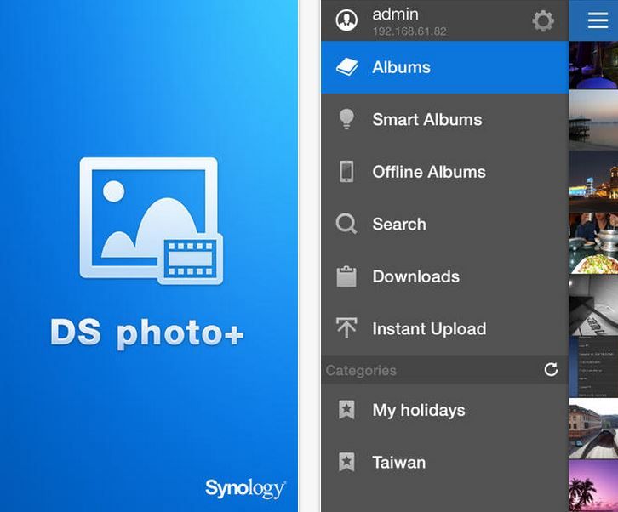Image resolution: width=618 pixels, height=512 pixels.
Task: Click the Albums book icon
Action: coord(346,67)
